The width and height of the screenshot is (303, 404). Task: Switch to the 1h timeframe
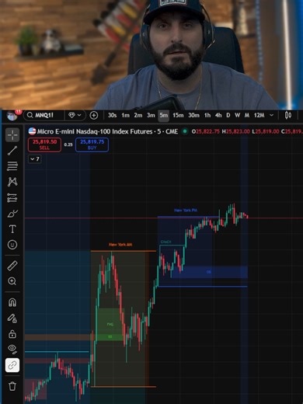coord(207,115)
